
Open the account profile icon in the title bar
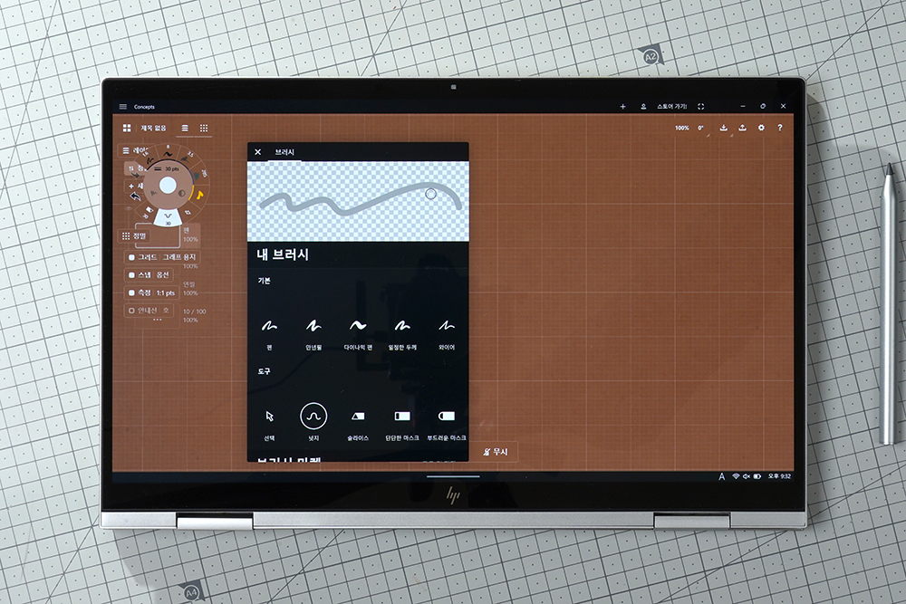[643, 106]
